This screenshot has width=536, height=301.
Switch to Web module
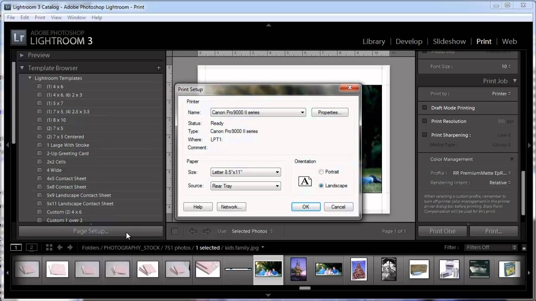509,41
